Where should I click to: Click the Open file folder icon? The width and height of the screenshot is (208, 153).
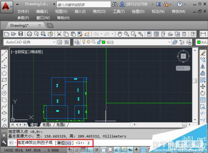[x=13, y=34]
